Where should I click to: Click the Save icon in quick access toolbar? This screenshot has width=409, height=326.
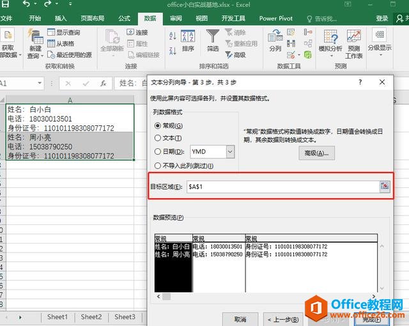pyautogui.click(x=5, y=4)
